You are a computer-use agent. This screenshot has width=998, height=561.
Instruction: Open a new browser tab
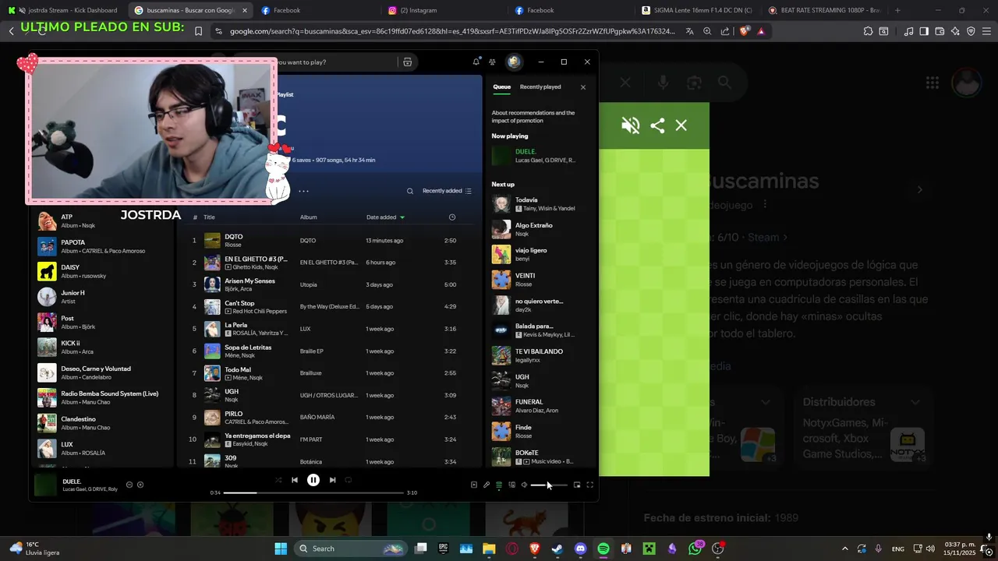[897, 10]
